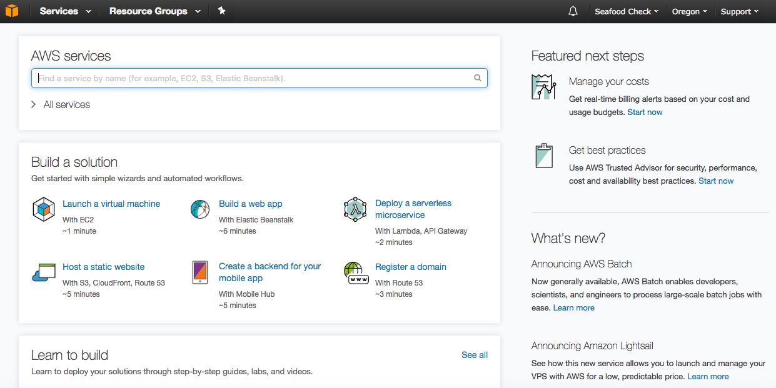Click the pin shortcut icon in navbar

(221, 11)
